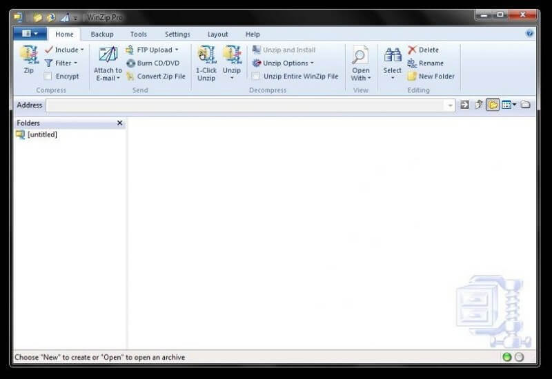
Task: Open the blue WinZip application menu
Action: [x=30, y=34]
